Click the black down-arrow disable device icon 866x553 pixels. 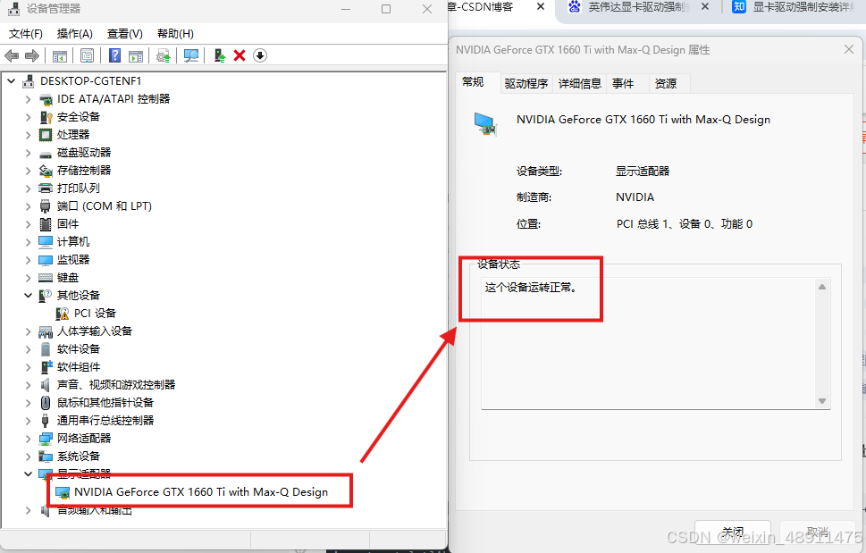click(260, 55)
